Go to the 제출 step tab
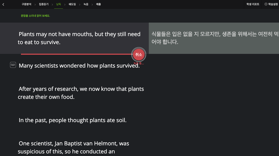 click(x=98, y=4)
